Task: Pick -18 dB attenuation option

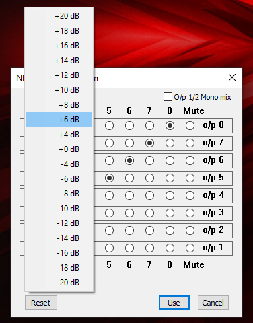Action: 59,268
